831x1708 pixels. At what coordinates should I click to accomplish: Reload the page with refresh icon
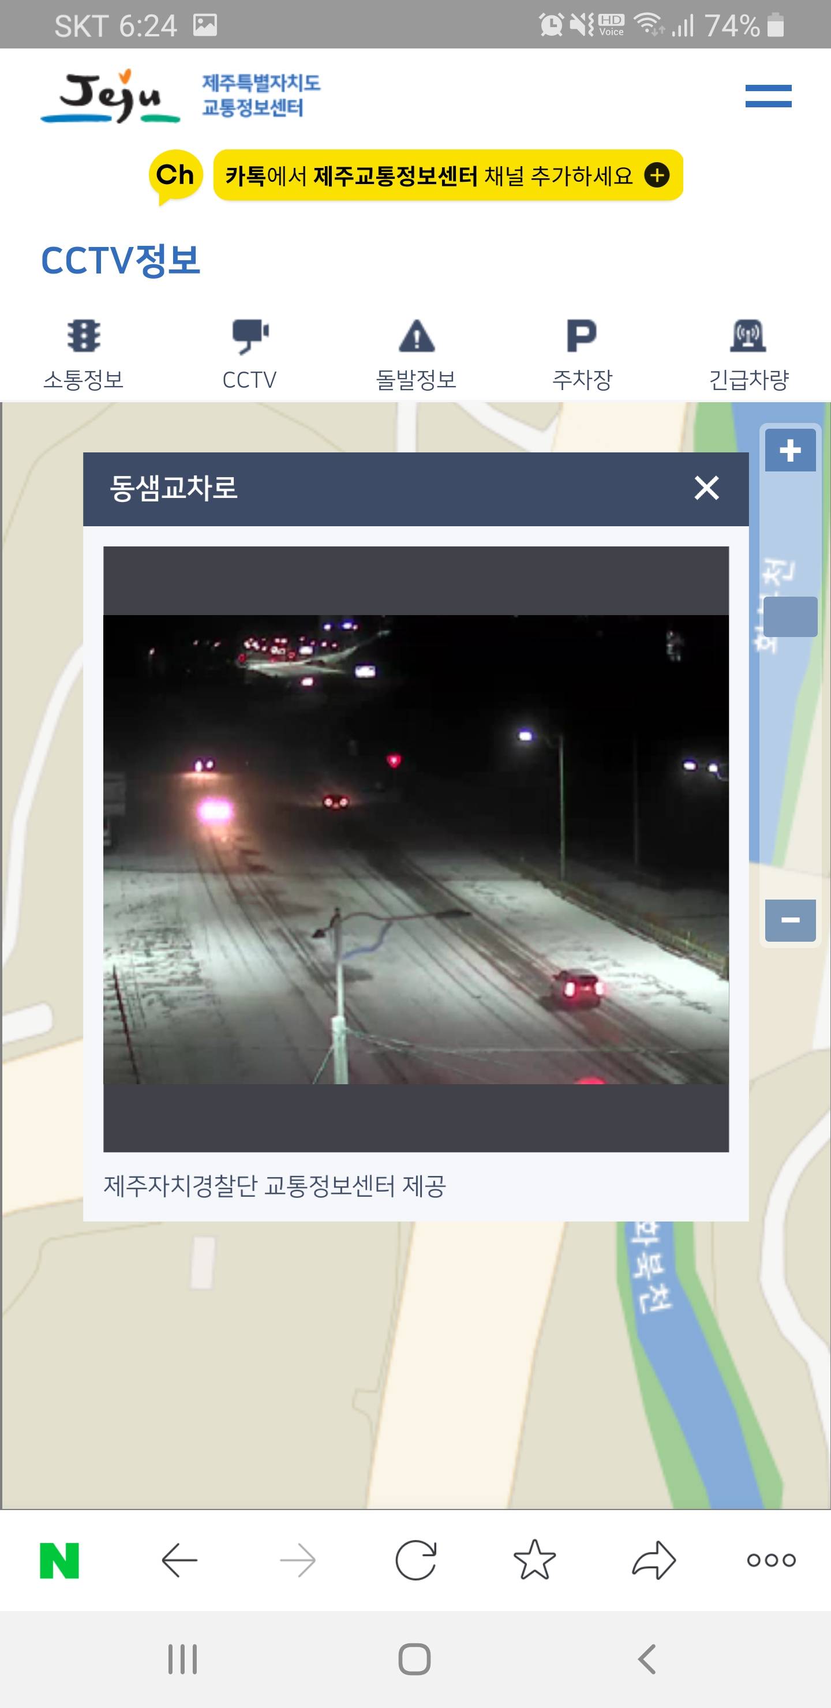point(416,1560)
